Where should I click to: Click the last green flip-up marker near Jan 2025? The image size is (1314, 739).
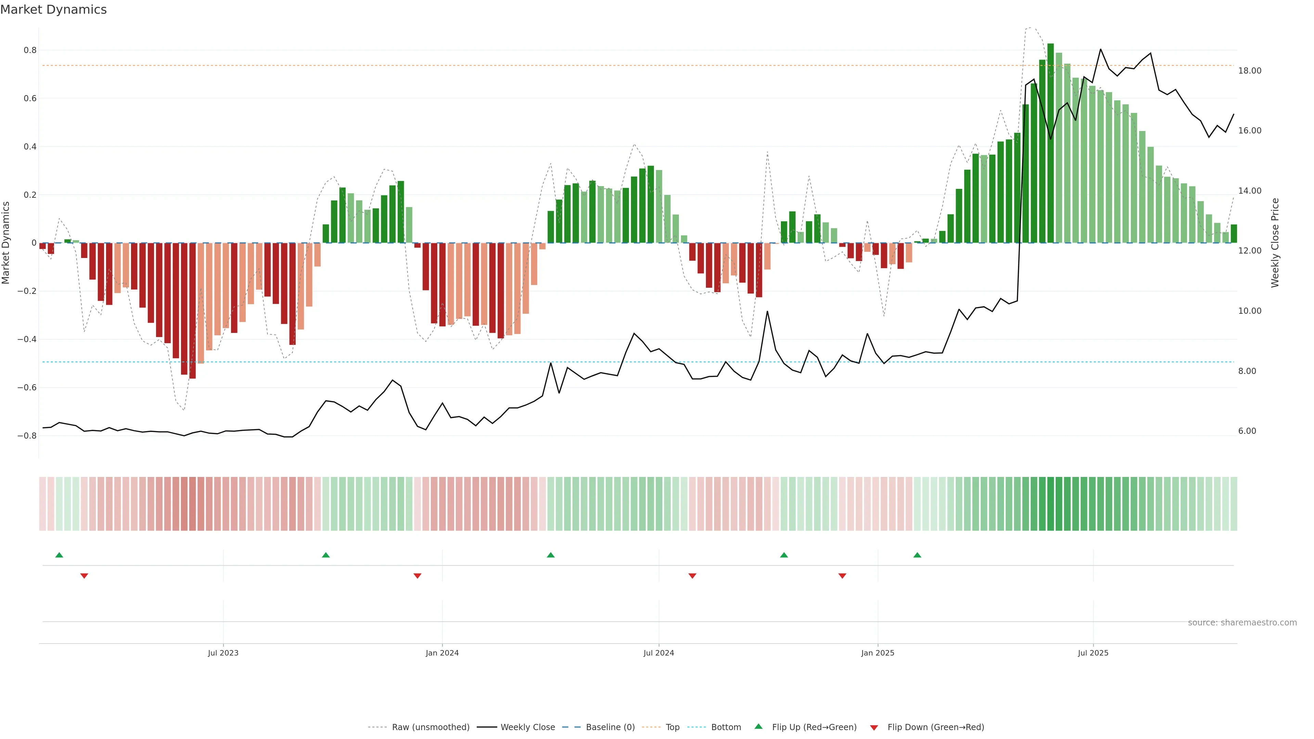pos(917,555)
